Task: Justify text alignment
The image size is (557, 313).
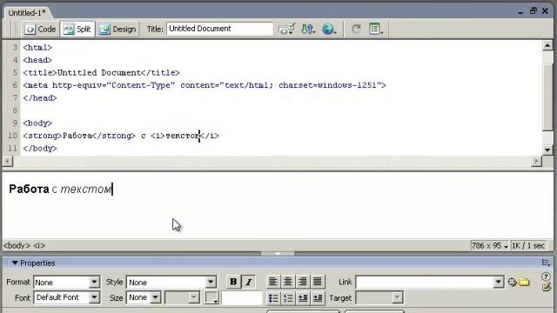Action: point(317,282)
